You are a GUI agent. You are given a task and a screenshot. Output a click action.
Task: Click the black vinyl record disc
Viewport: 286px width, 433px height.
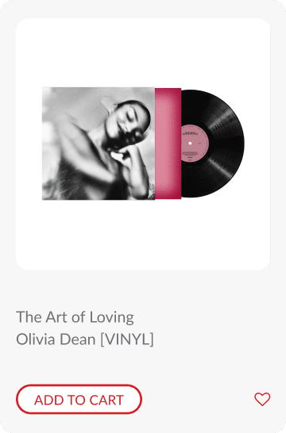212,144
